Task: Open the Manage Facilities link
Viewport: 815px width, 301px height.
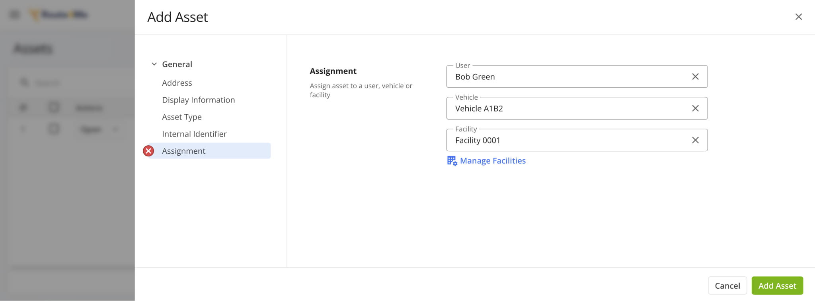Action: point(493,161)
